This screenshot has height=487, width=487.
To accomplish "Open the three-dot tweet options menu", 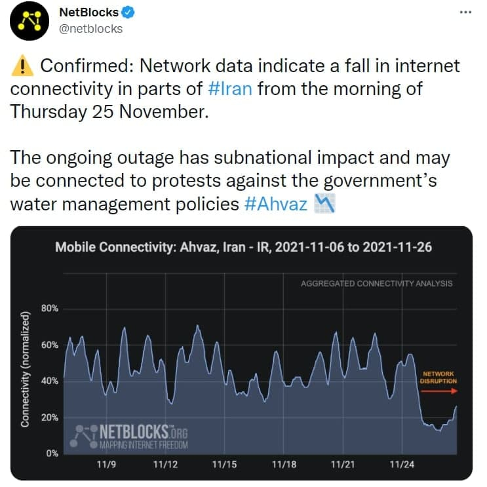I will [465, 11].
